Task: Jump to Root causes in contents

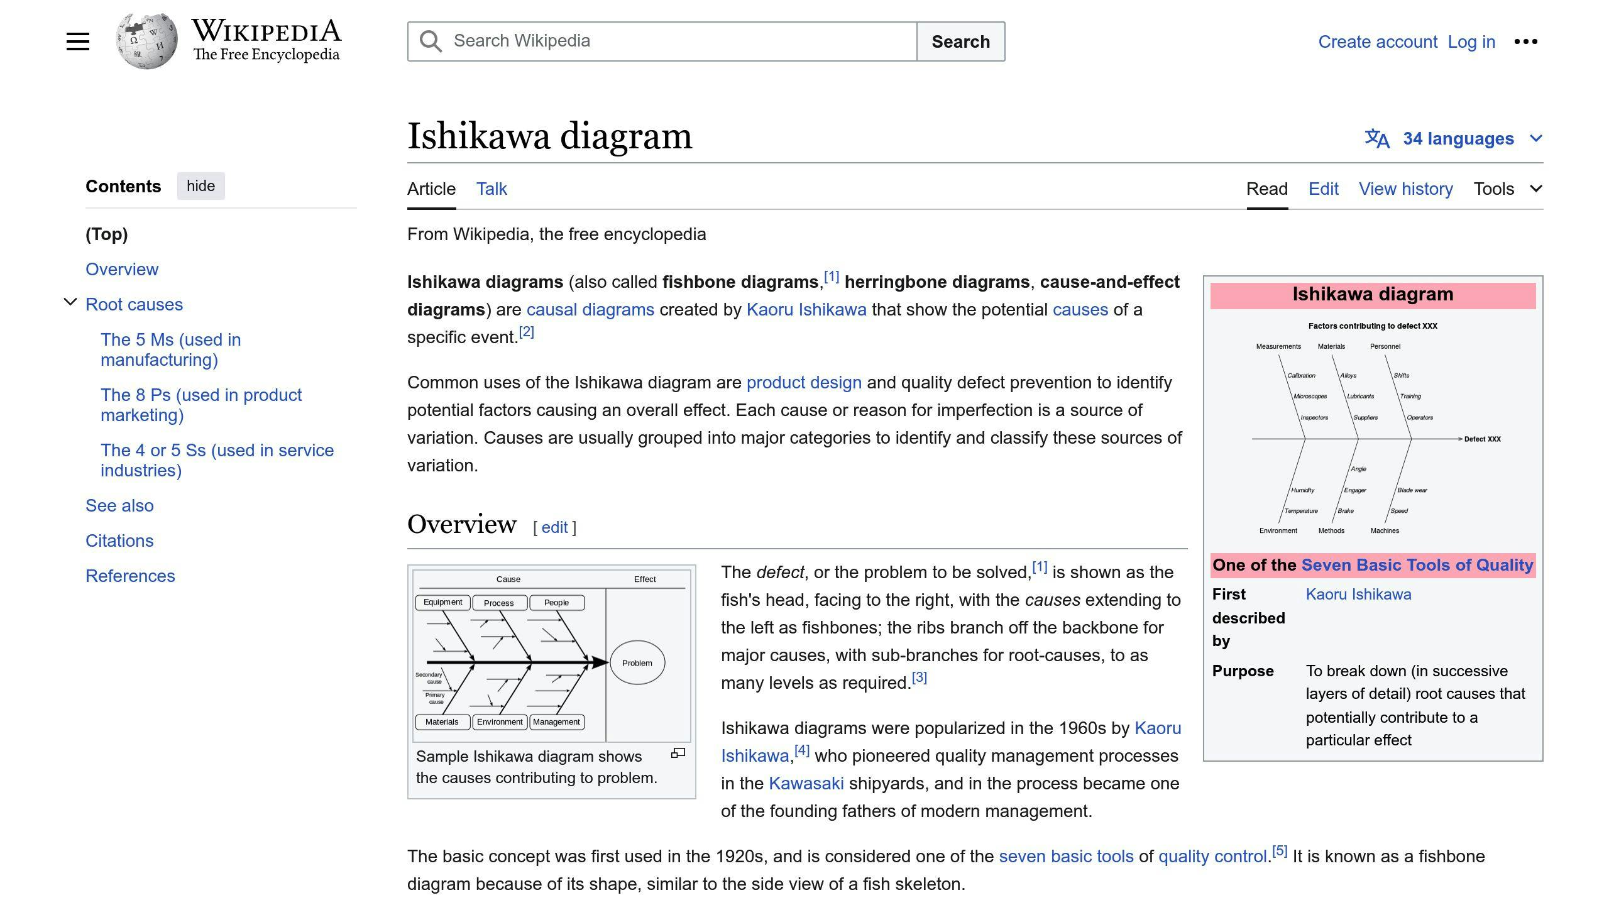Action: (x=134, y=304)
